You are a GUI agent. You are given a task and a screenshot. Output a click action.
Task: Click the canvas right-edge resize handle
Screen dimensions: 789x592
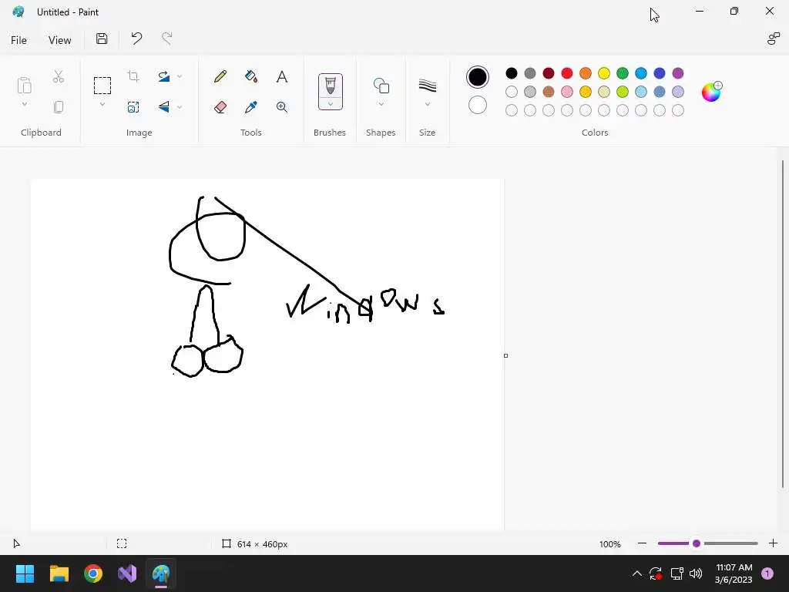tap(505, 355)
